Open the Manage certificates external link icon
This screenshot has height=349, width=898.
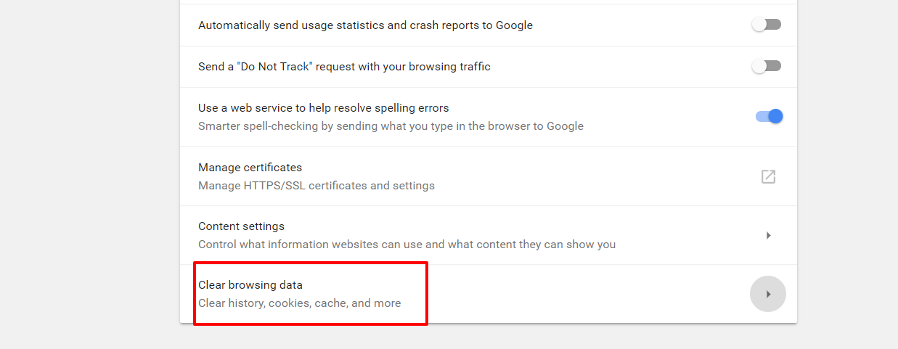pyautogui.click(x=768, y=176)
